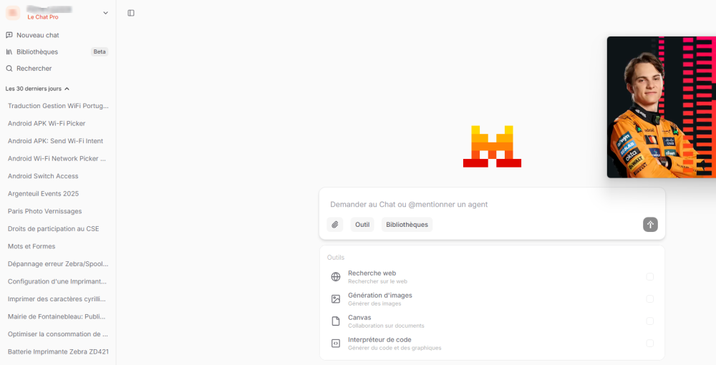
Task: Enable the Recherche web checkbox
Action: [x=650, y=277]
